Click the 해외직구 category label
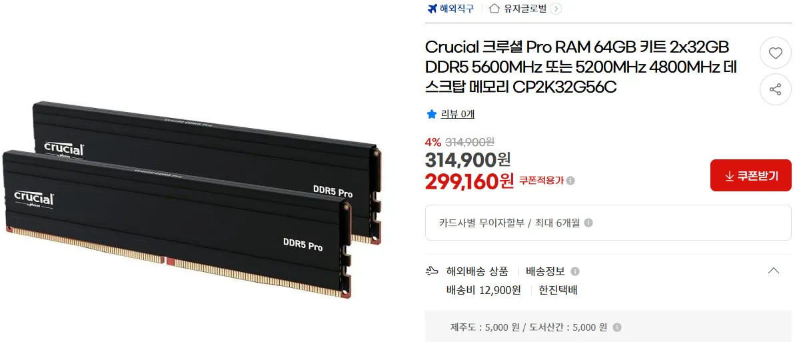 [x=456, y=9]
